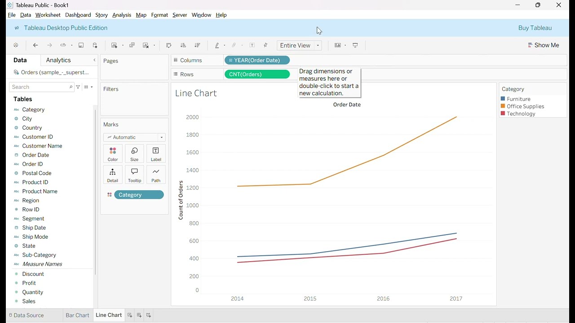The height and width of the screenshot is (323, 575).
Task: Duplicate the current sheet icon
Action: pos(132,45)
